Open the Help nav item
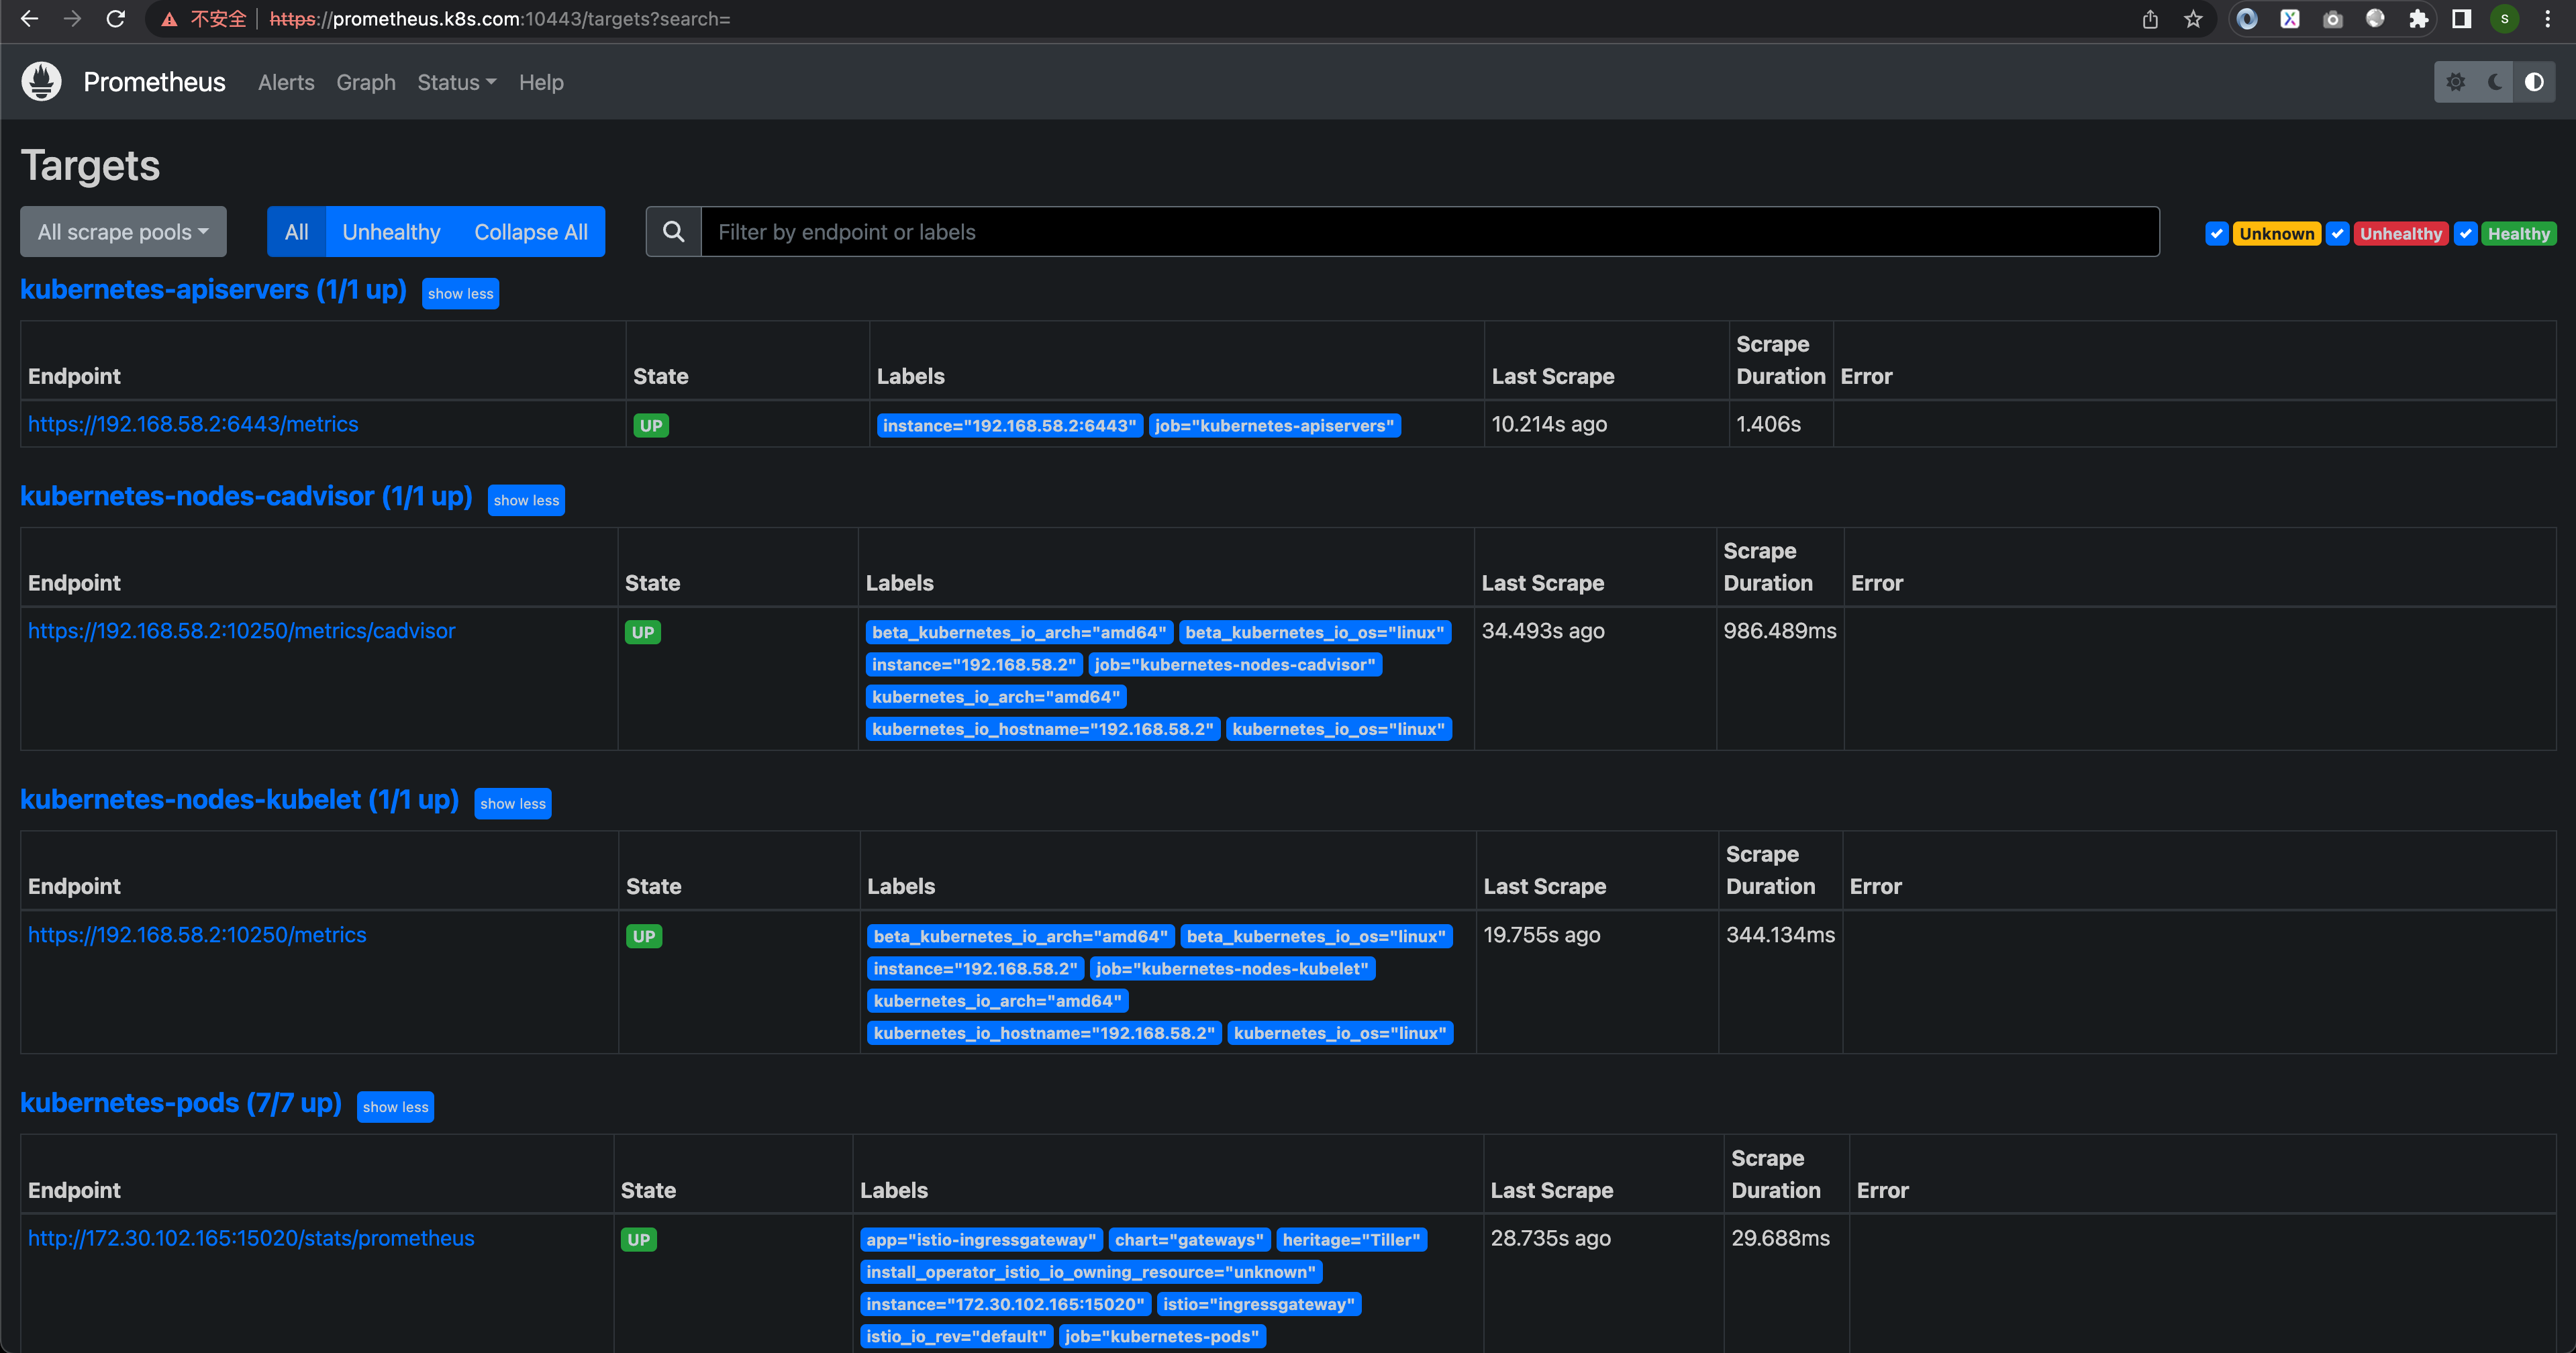This screenshot has height=1353, width=2576. click(x=541, y=83)
